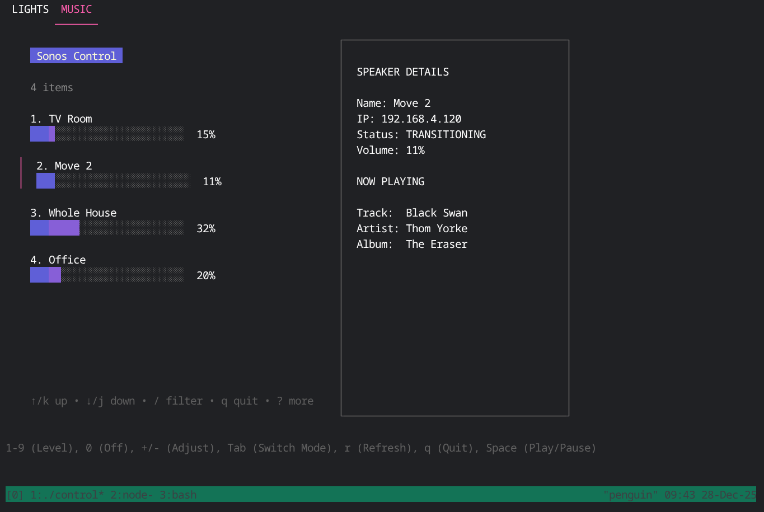Switch to tmux window 2:node
The width and height of the screenshot is (764, 512).
pos(132,495)
